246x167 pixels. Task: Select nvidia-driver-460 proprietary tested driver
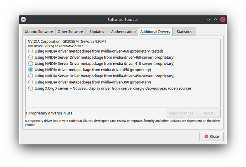tap(31, 51)
